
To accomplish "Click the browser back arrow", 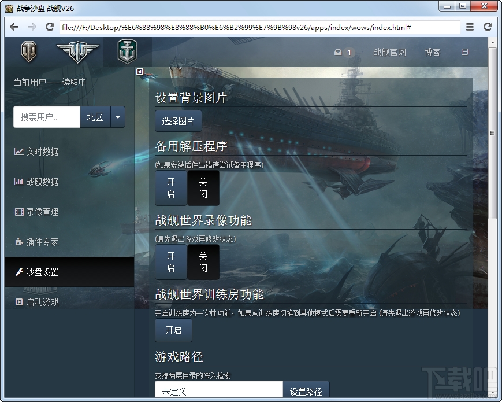I will click(x=14, y=27).
